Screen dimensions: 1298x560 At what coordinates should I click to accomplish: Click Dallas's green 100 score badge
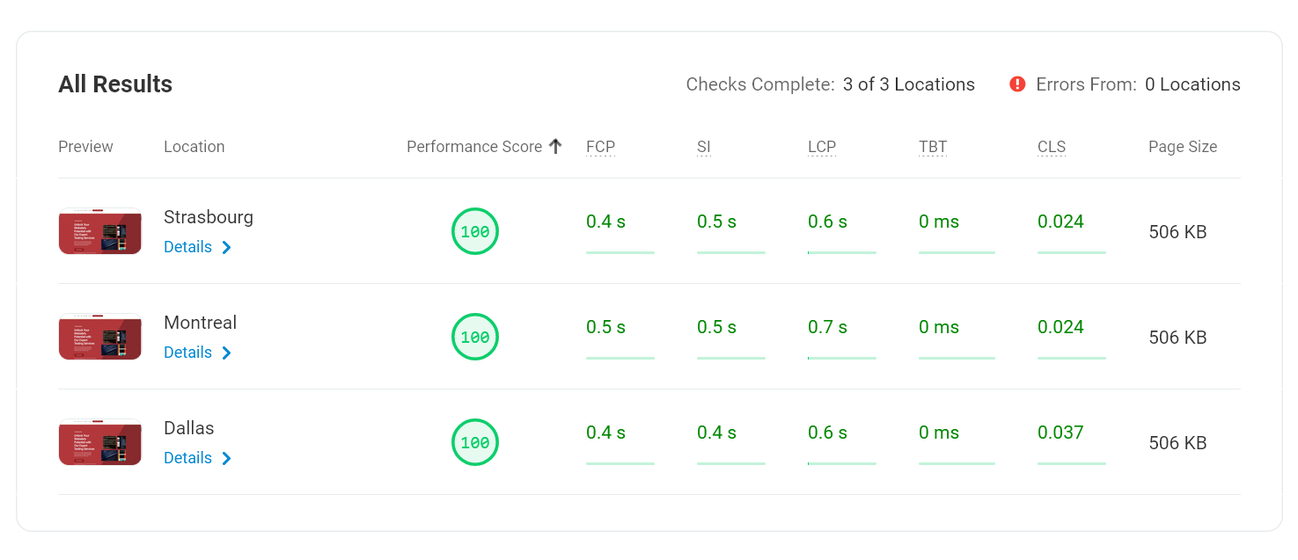[x=475, y=442]
